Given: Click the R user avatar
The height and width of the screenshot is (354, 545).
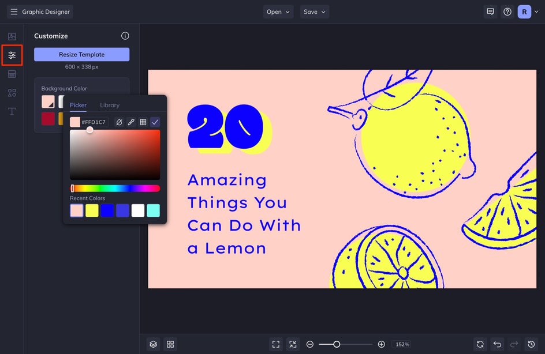Looking at the screenshot, I should [x=524, y=12].
